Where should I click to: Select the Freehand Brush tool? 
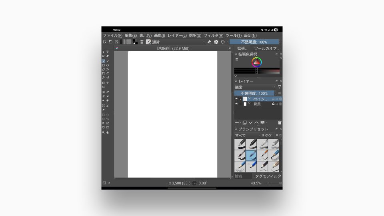(104, 61)
